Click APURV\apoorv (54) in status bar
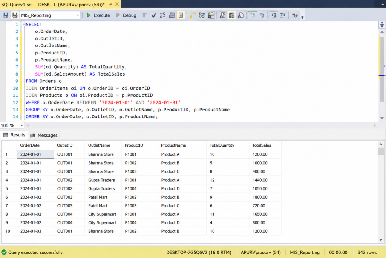 click(261, 252)
